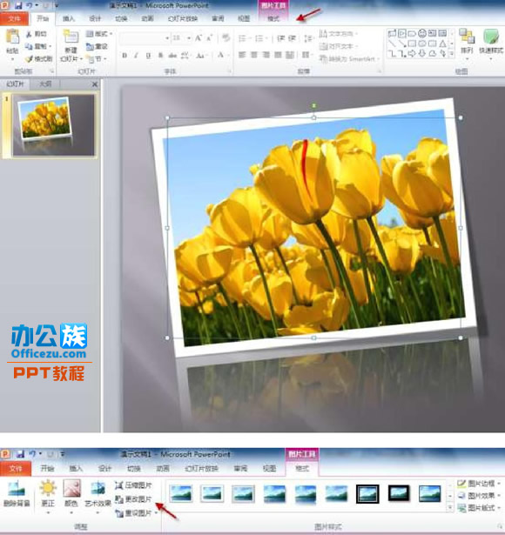Expand picture styles gallery more arrow
Screen dimensions: 505x535
pyautogui.click(x=449, y=508)
